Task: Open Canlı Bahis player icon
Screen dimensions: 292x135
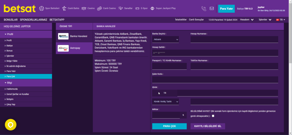Action: (x=64, y=8)
